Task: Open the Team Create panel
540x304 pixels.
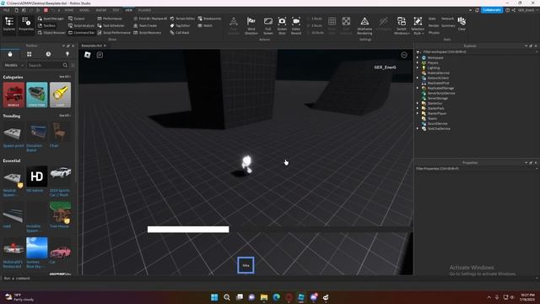Action: 145,25
